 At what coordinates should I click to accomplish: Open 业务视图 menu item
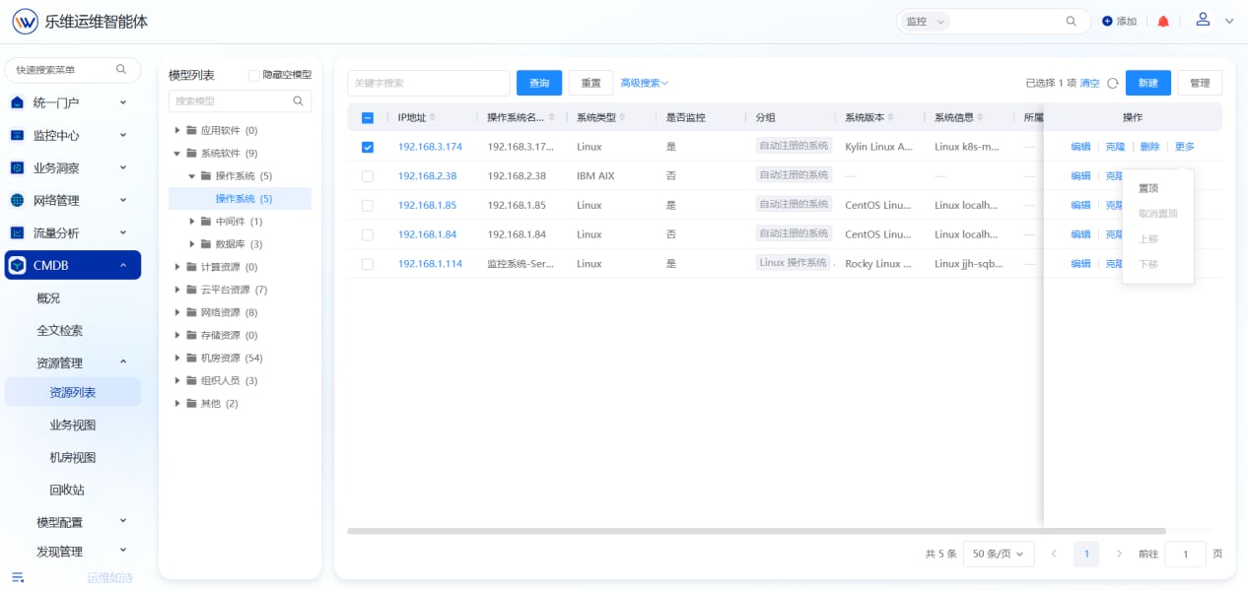(x=73, y=426)
